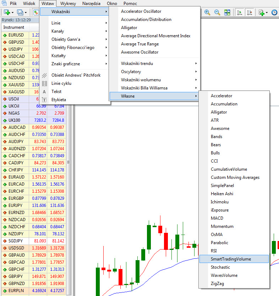Click the indicators list plus icon
This screenshot has height=296, width=279.
pos(262,12)
